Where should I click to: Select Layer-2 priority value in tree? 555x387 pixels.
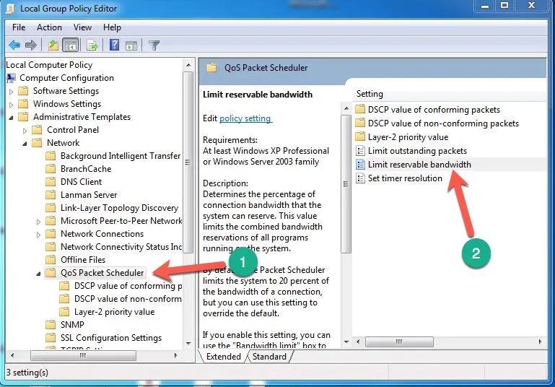pyautogui.click(x=114, y=312)
